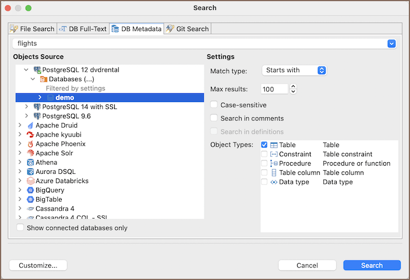Select the Cassandra 4 tree row
Screen dimensions: 410x280
point(110,209)
